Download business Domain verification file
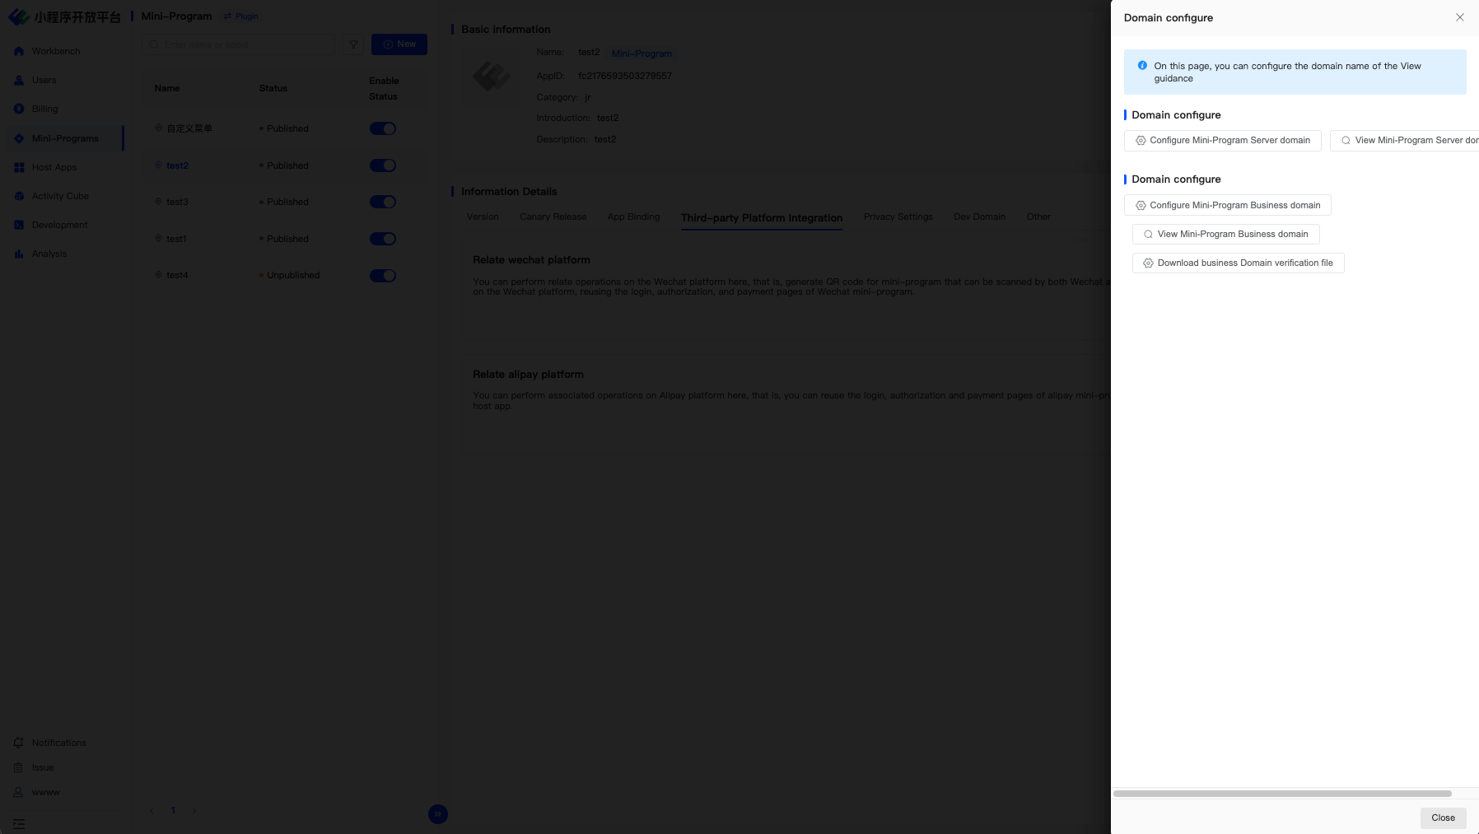This screenshot has height=834, width=1479. tap(1239, 263)
